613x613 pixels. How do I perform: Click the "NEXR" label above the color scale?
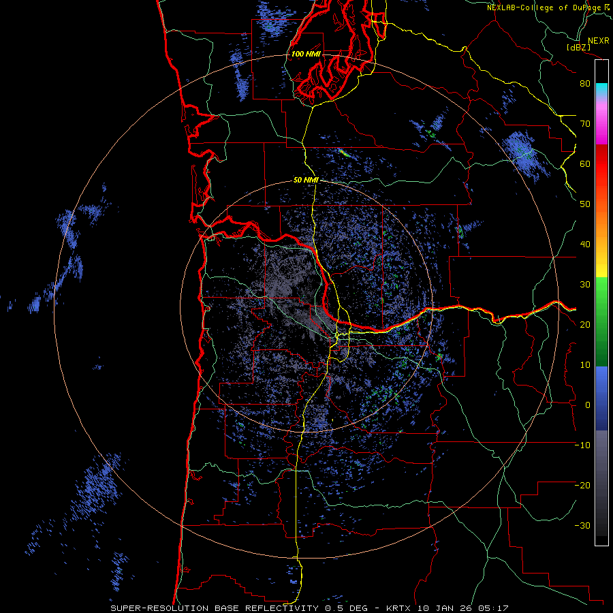598,41
